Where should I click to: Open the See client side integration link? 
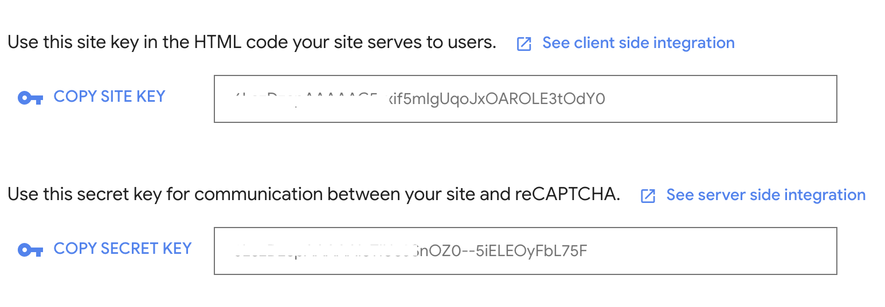pyautogui.click(x=638, y=43)
